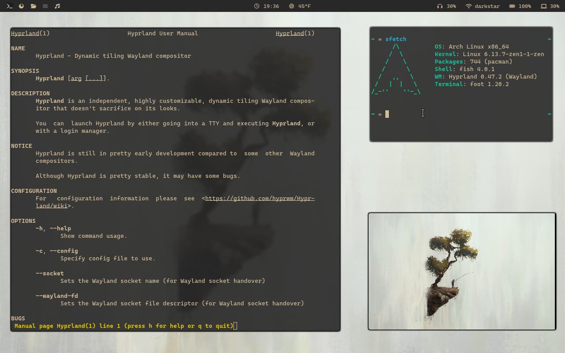
Task: Launch the web browser icon in the top bar
Action: pyautogui.click(x=21, y=6)
